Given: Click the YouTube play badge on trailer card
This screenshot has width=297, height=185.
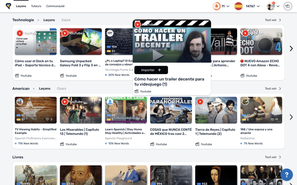Looking at the screenshot, I should (x=138, y=25).
